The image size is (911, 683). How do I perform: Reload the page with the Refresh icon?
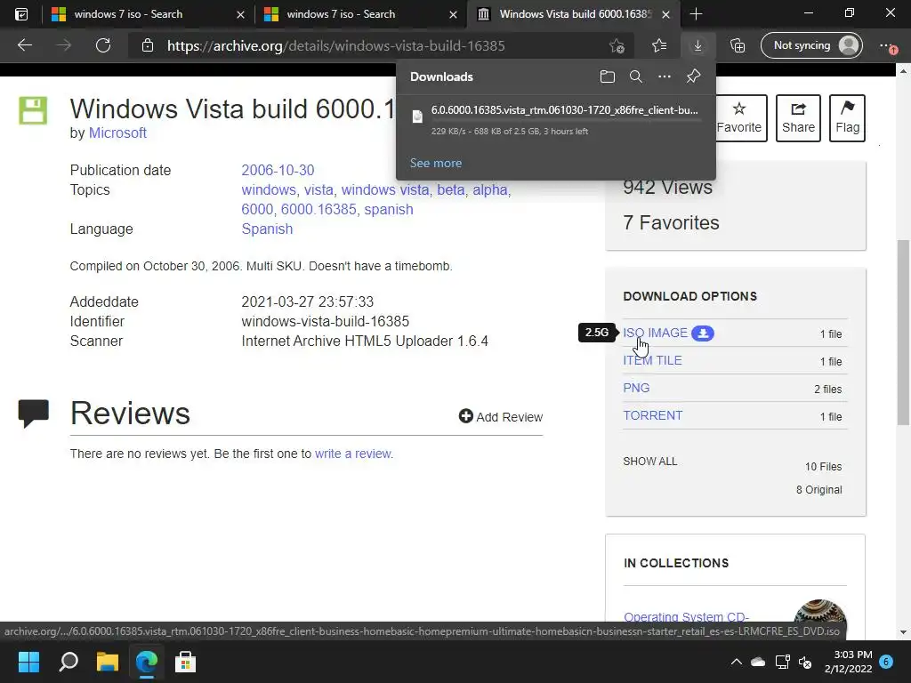tap(103, 45)
